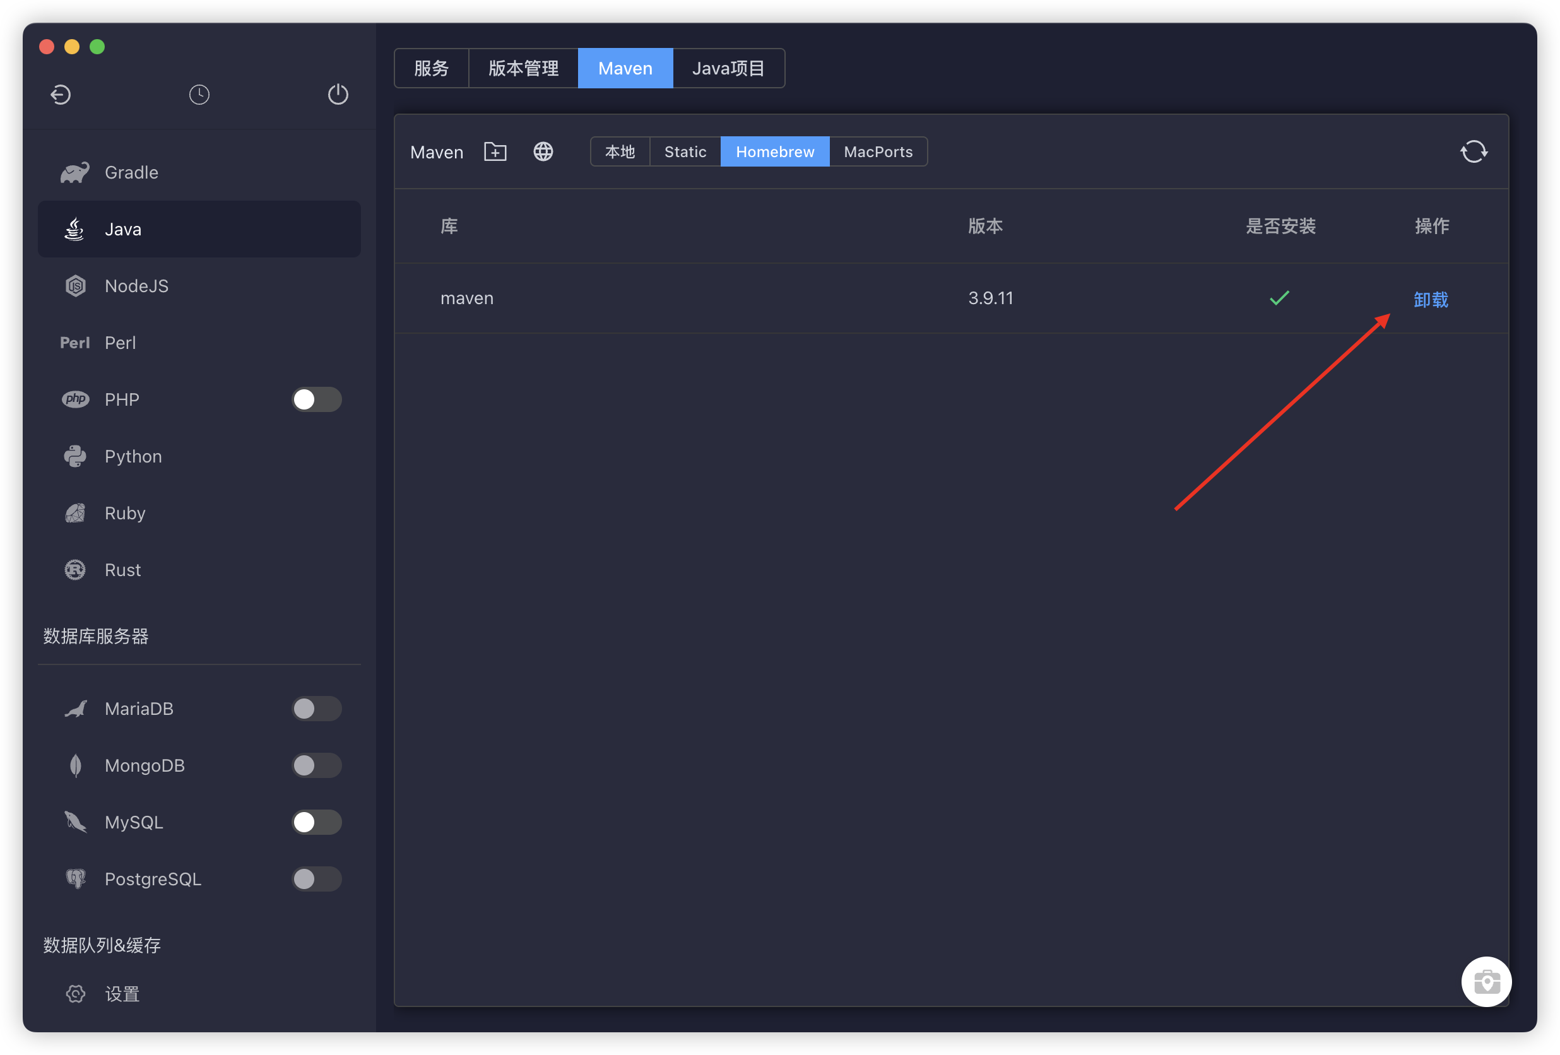Open the Java项目 tab
Image resolution: width=1560 pixels, height=1055 pixels.
(x=728, y=68)
